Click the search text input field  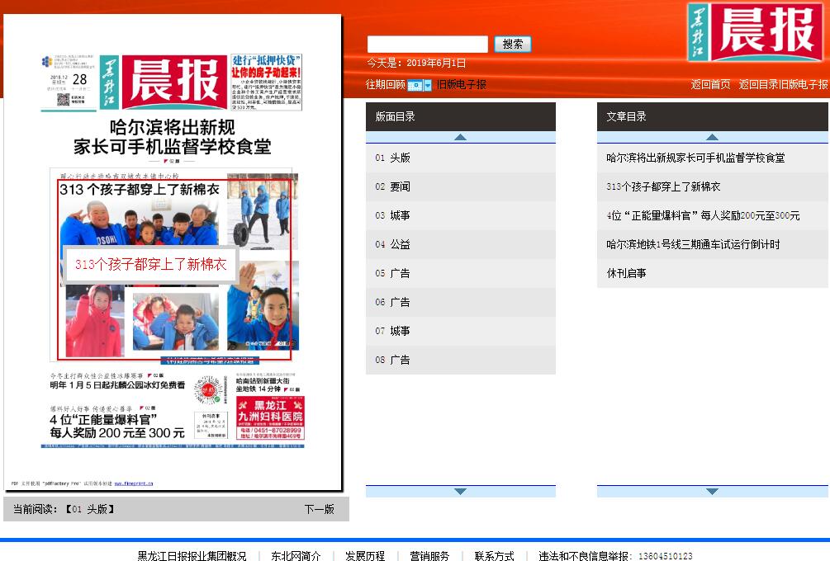point(427,45)
